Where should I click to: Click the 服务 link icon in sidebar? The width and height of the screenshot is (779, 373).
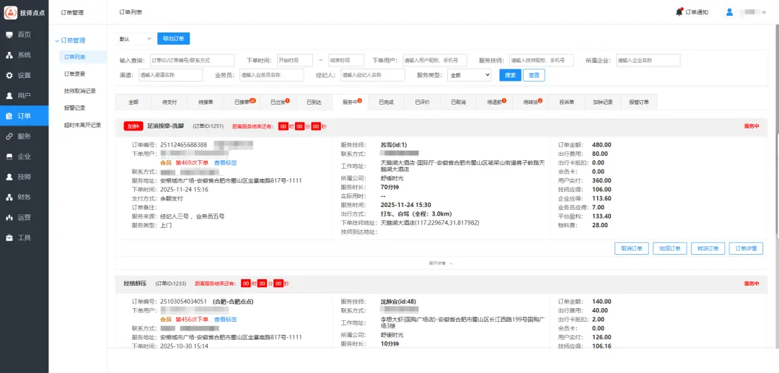tap(9, 136)
